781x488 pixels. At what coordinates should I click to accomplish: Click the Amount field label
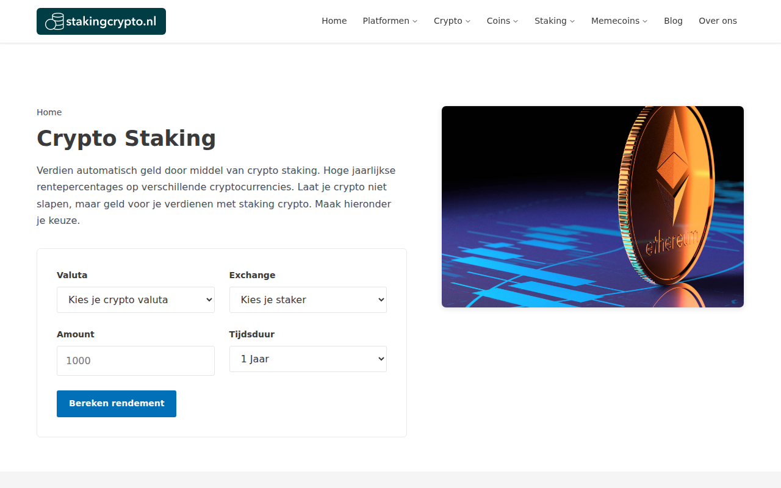click(x=76, y=334)
